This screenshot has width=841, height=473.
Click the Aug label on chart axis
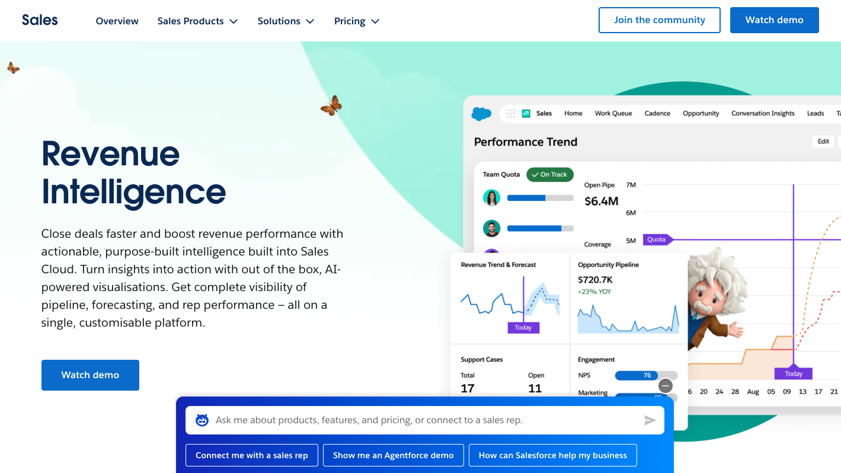753,392
